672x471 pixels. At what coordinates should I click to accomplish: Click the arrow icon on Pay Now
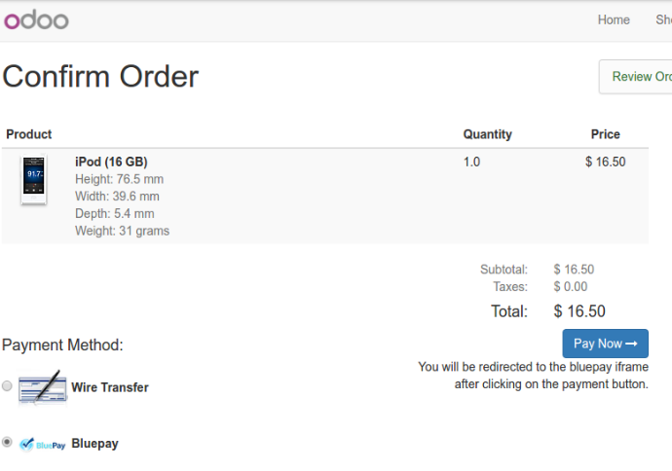click(631, 344)
